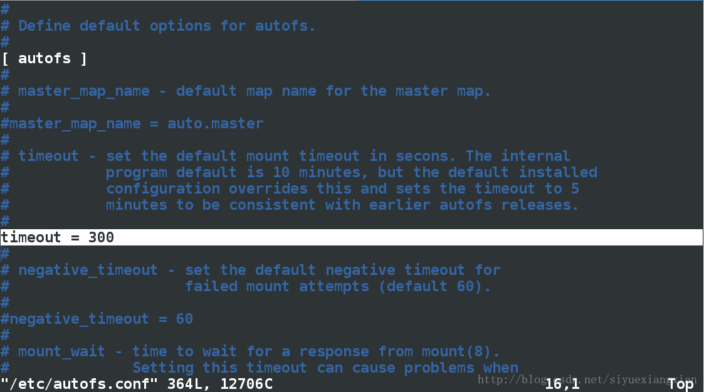Click the "failed mount attempts (default 60)" comment
Viewport: 704px width, 392px height.
click(338, 287)
